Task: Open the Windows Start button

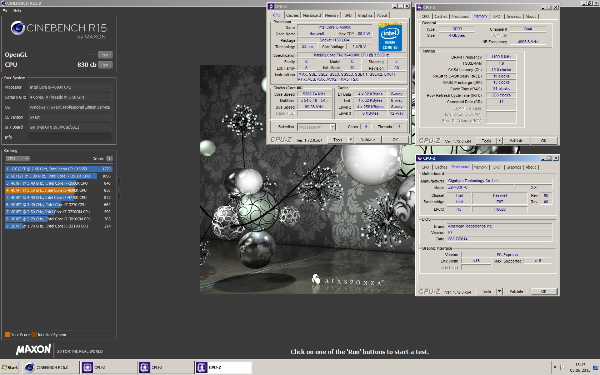Action: (x=10, y=367)
